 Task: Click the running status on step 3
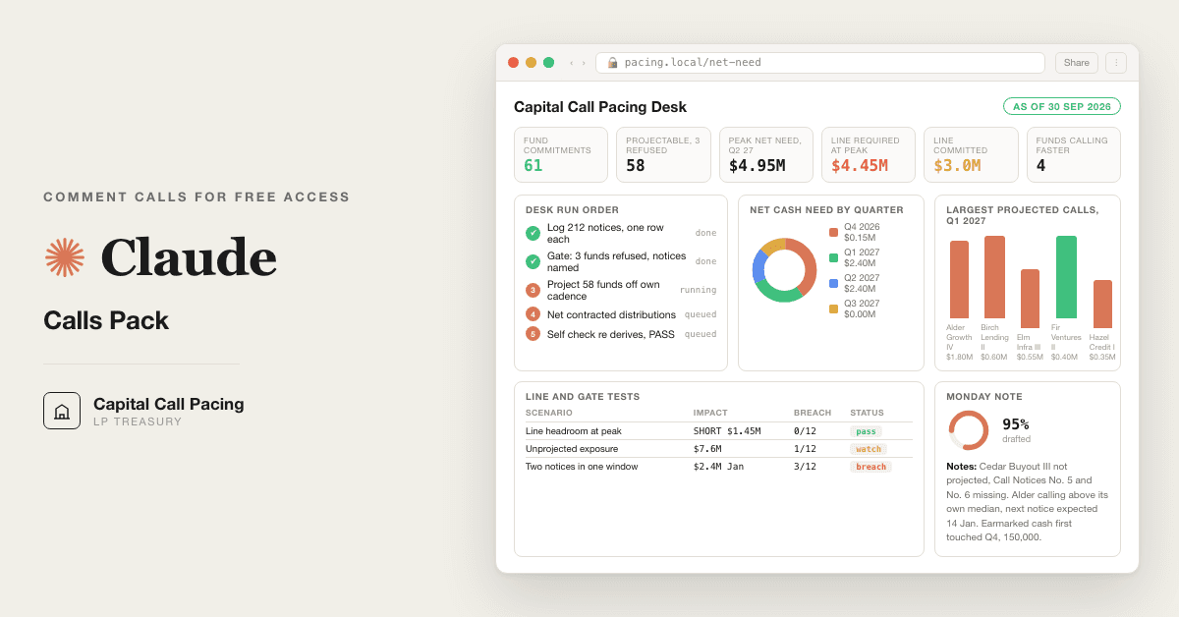(x=698, y=290)
